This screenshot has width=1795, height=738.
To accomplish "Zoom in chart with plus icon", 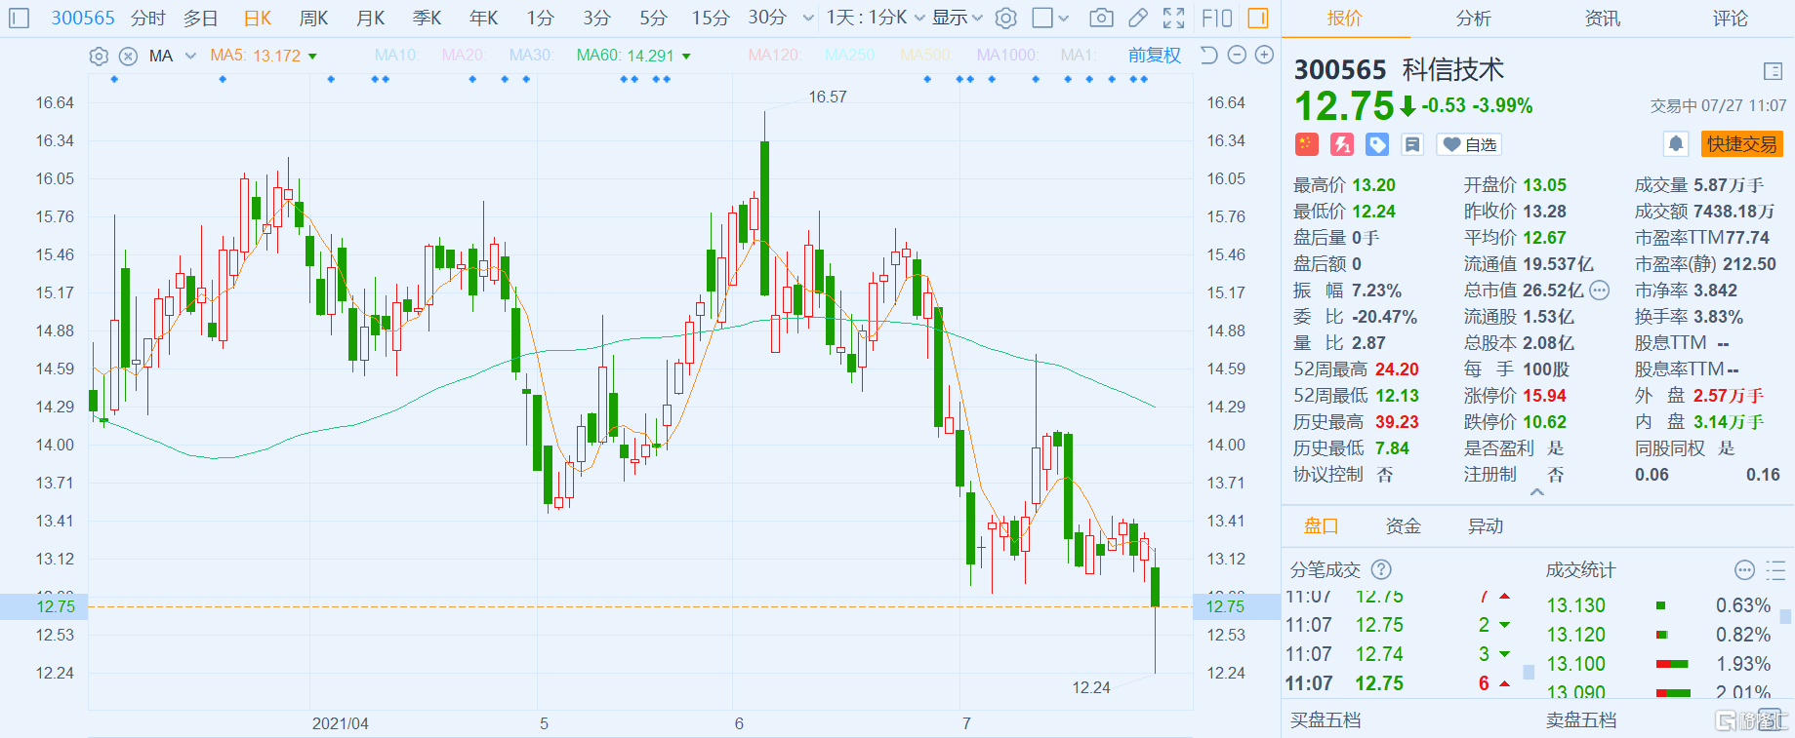I will point(1264,55).
